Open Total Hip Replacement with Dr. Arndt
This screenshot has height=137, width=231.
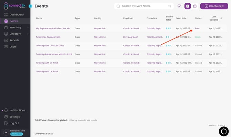click(x=54, y=54)
